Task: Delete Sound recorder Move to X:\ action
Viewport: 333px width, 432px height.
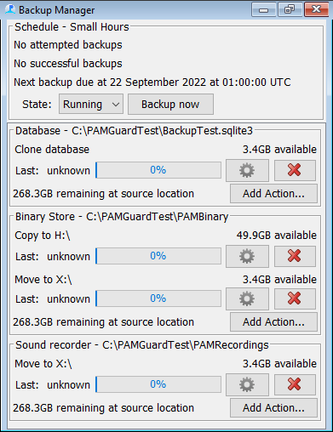Action: click(x=295, y=384)
